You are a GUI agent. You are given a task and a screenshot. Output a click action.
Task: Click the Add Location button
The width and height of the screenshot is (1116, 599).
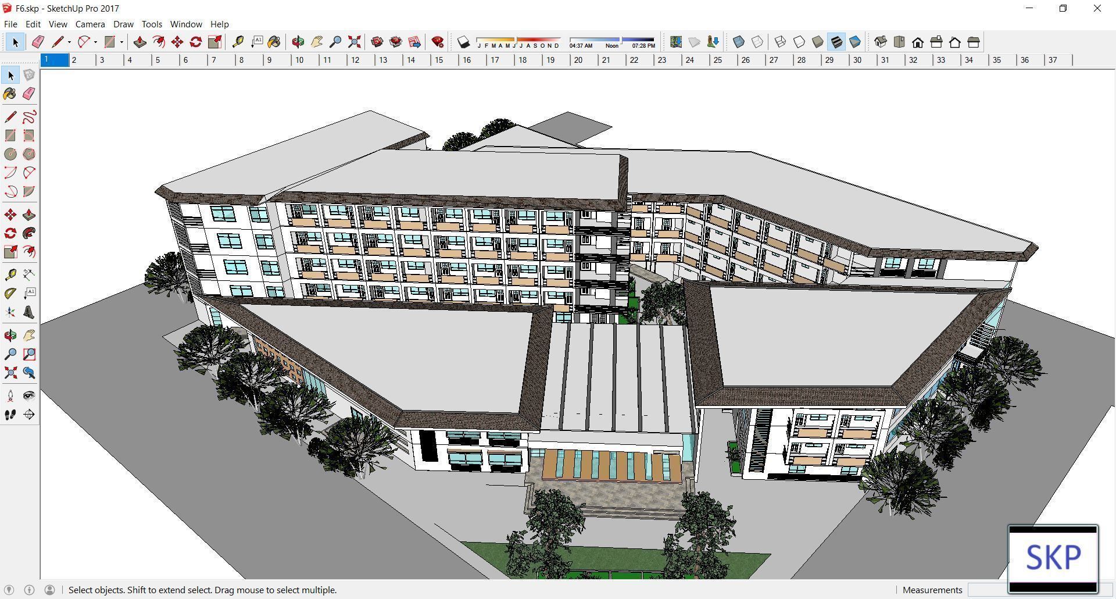pyautogui.click(x=674, y=42)
